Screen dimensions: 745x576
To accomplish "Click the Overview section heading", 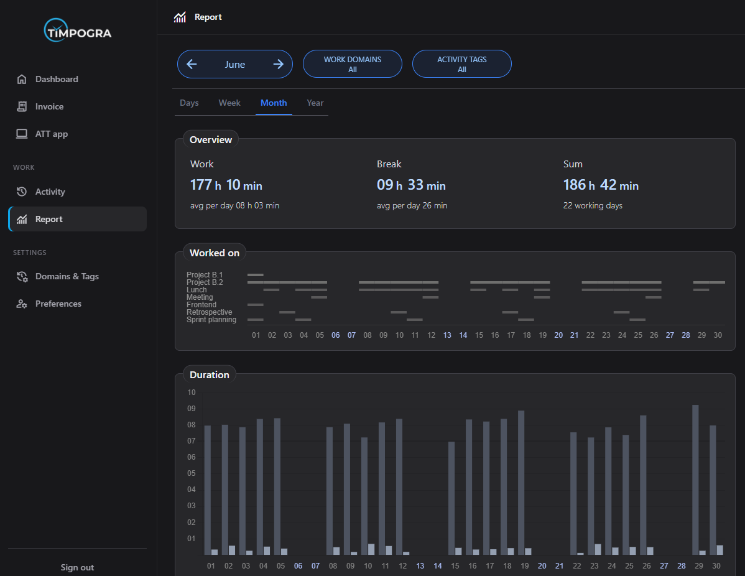I will [210, 140].
